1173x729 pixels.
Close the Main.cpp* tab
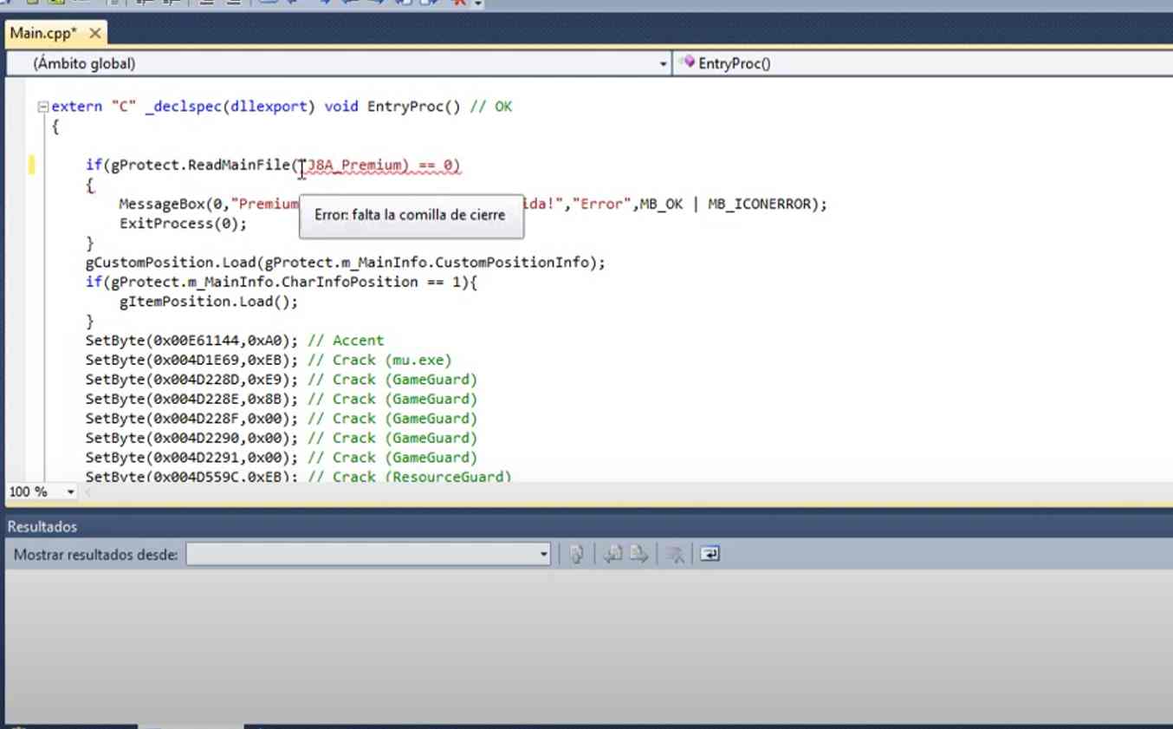pyautogui.click(x=95, y=34)
